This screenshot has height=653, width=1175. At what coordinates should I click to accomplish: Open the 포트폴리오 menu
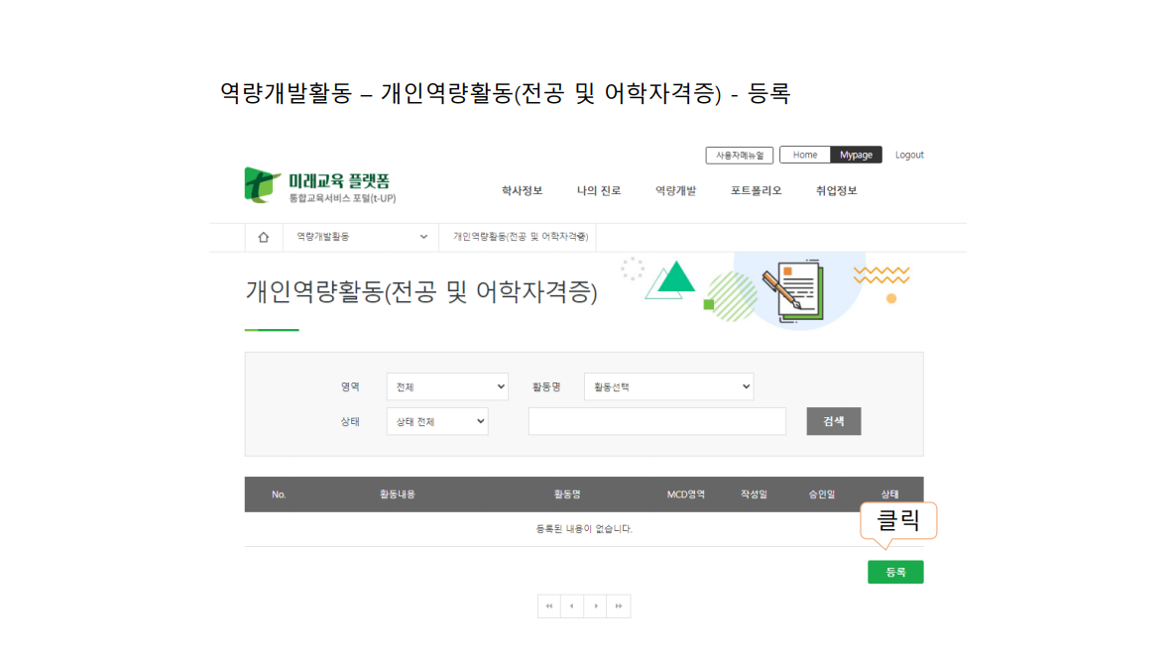(756, 191)
